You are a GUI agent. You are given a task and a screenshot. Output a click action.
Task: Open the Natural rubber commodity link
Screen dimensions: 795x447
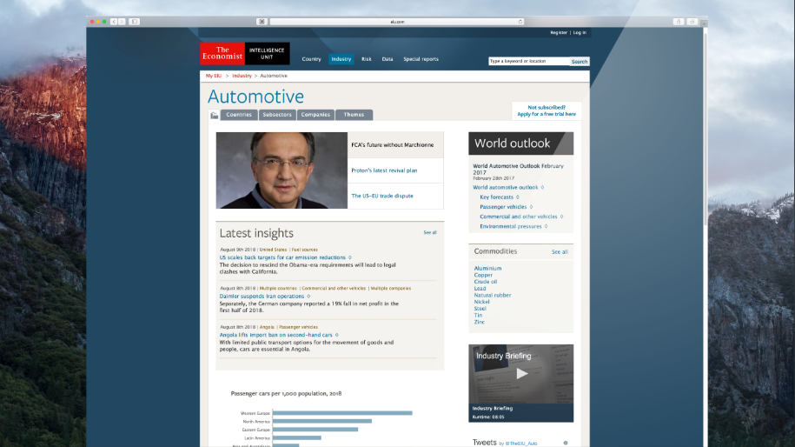[493, 296]
